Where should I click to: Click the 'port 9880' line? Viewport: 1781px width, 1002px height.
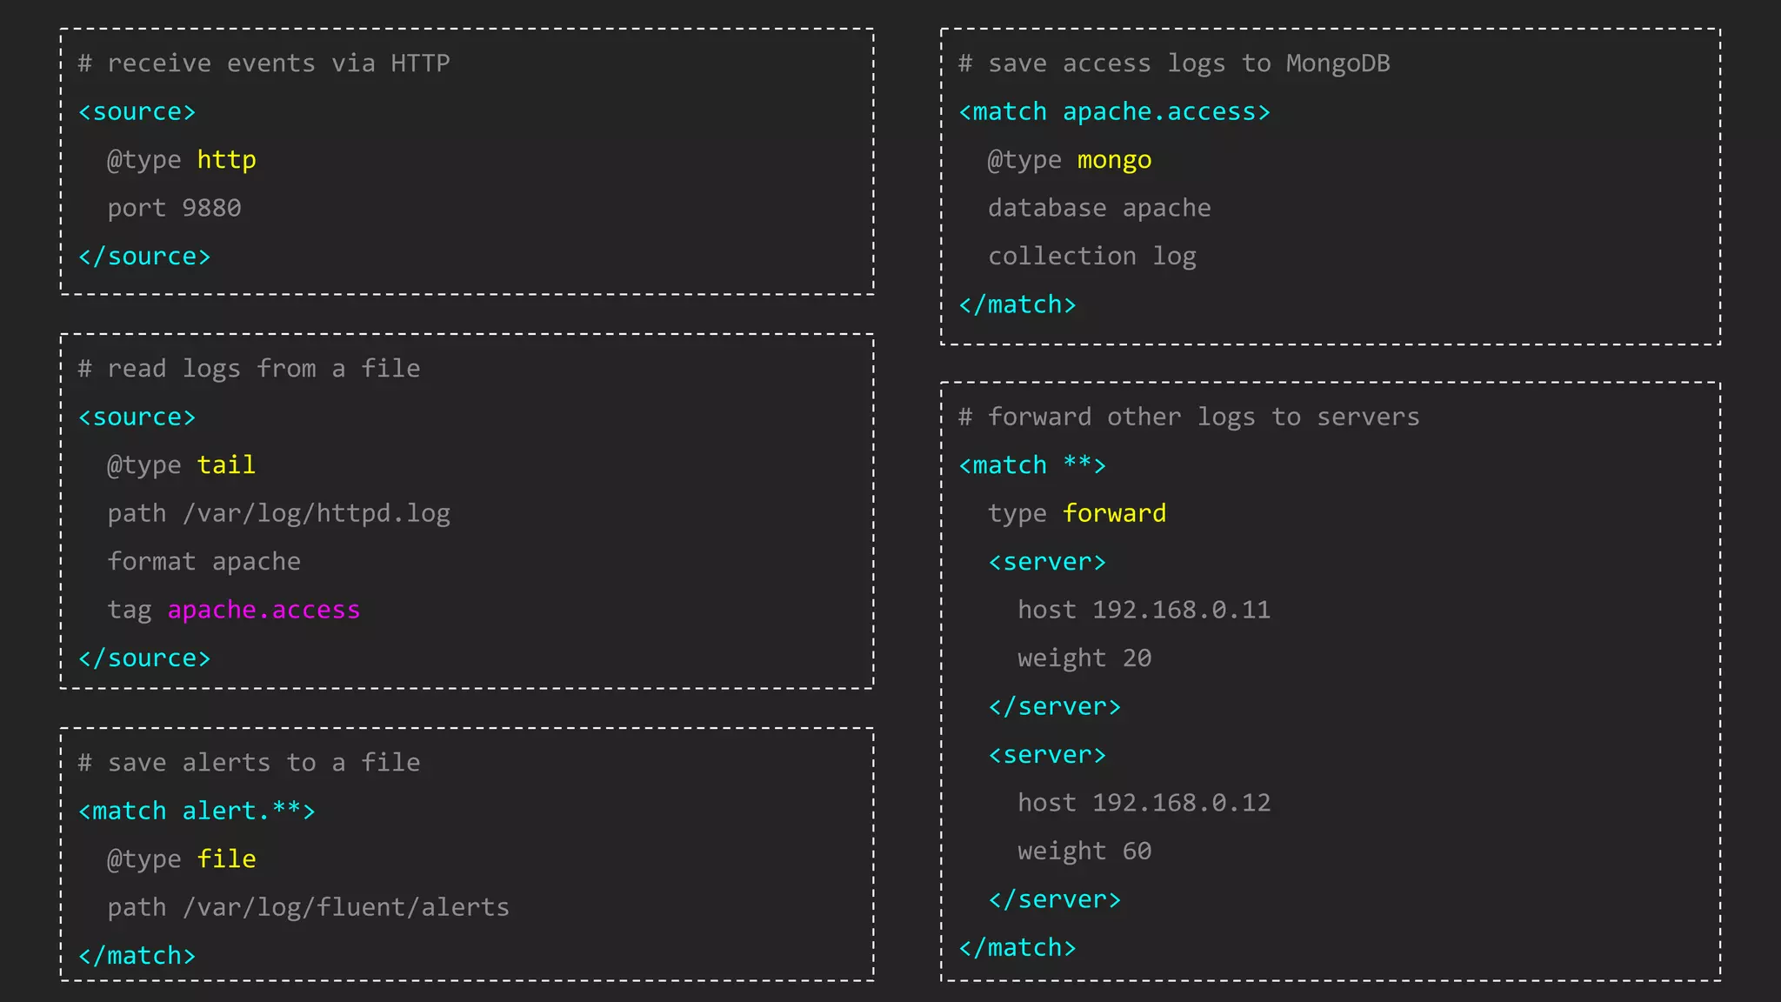174,209
